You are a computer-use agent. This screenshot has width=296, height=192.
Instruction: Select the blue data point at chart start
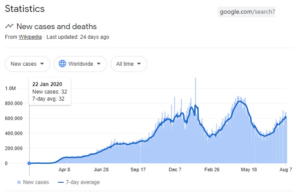[x=29, y=163]
